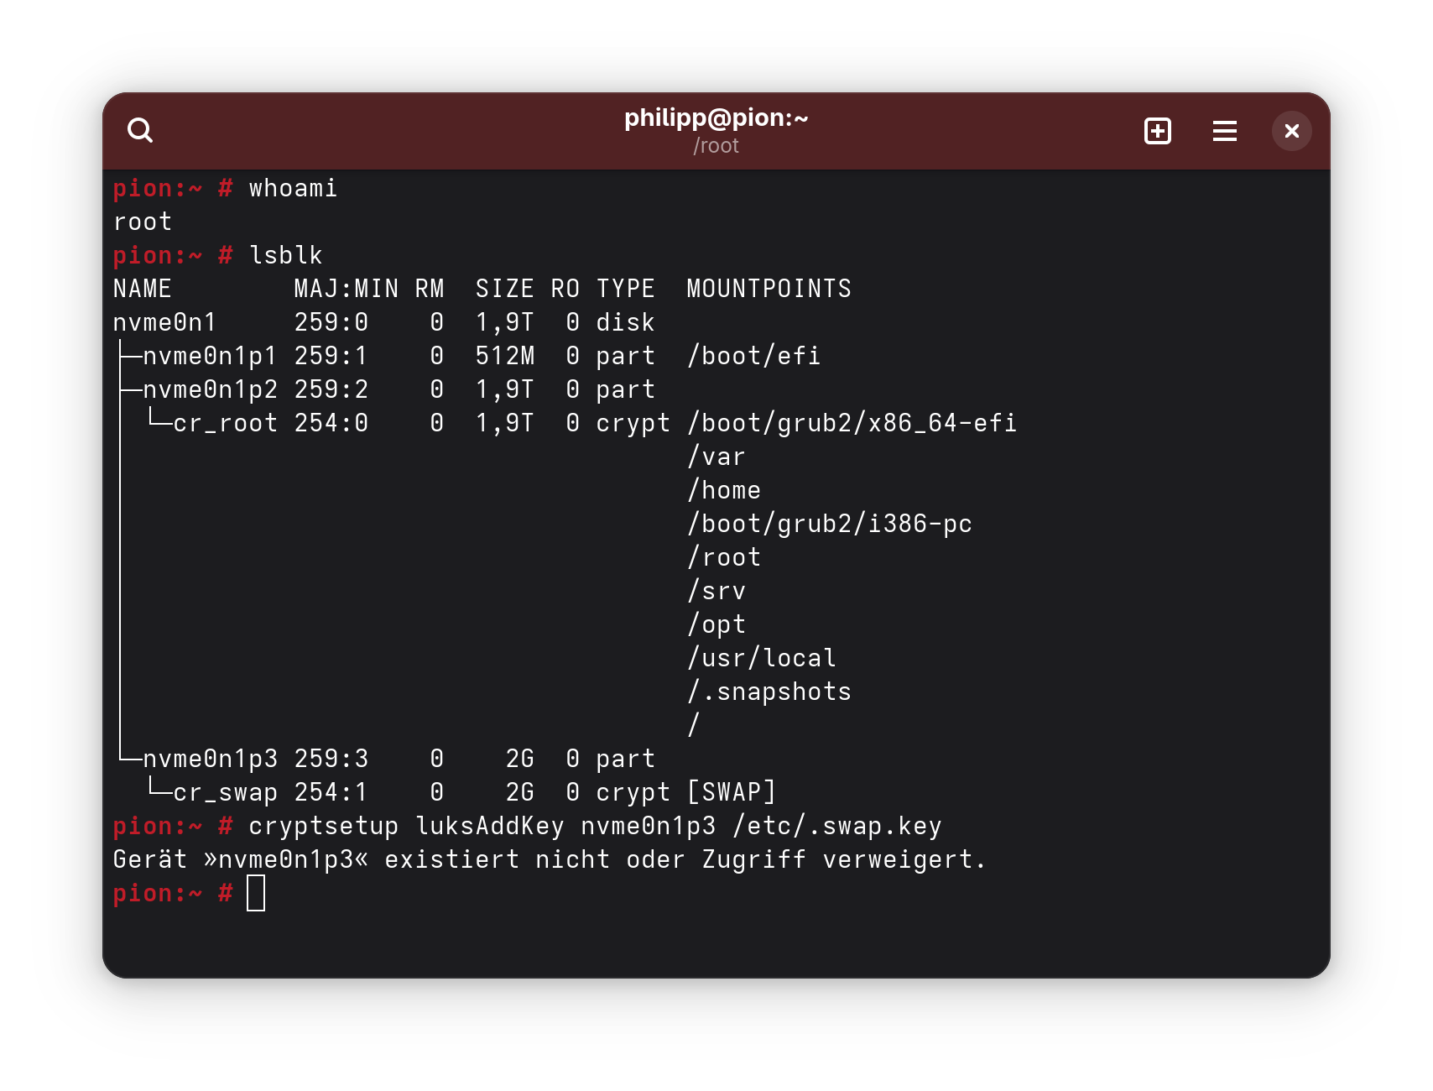This screenshot has width=1433, height=1091.
Task: Click the lsblk command text
Action: (x=285, y=255)
